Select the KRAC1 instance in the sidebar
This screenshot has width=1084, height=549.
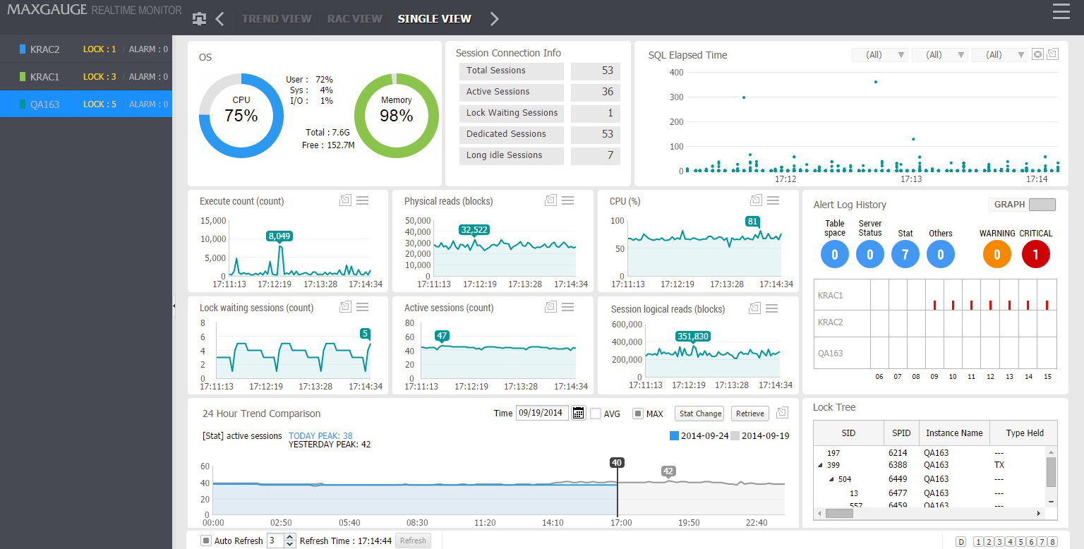tap(86, 77)
